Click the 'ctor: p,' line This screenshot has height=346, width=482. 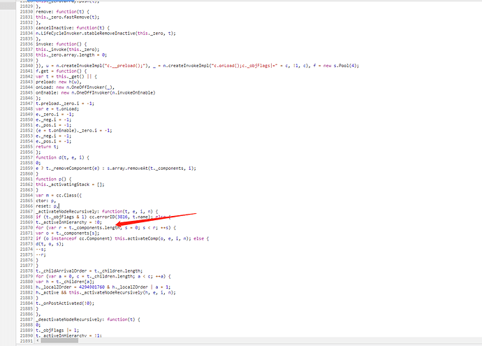(46, 201)
